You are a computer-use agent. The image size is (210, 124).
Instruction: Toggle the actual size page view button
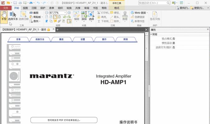[x=47, y=17]
